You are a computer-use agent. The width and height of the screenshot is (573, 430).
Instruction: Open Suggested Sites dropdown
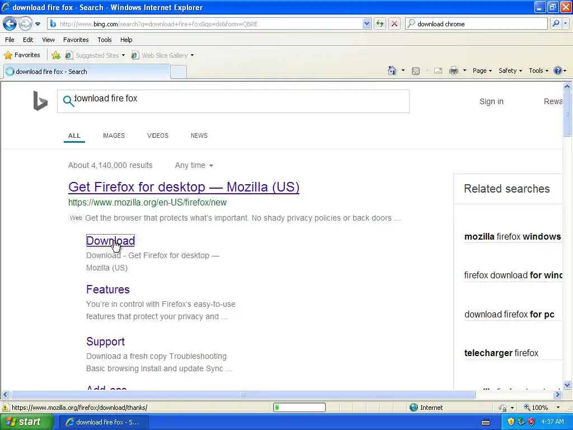tap(95, 55)
